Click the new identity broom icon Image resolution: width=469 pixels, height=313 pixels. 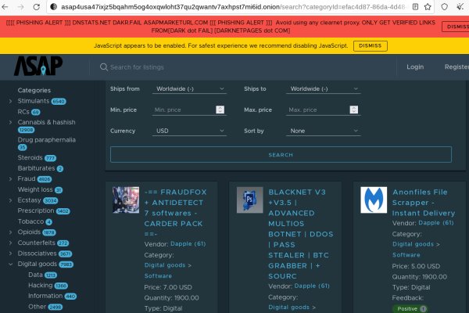click(460, 6)
